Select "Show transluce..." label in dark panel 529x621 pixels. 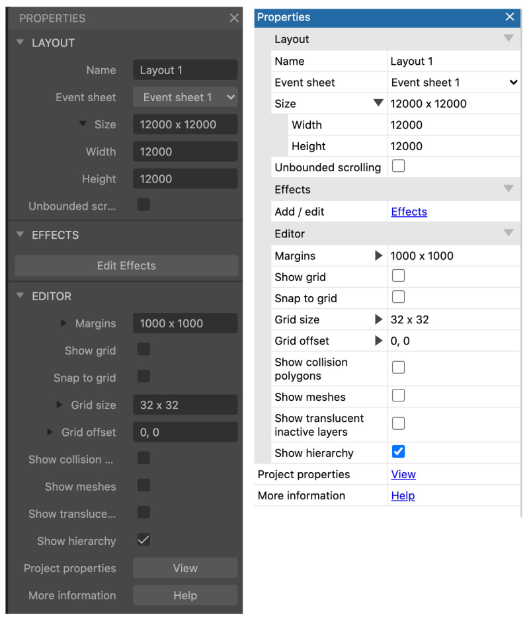[x=73, y=514]
